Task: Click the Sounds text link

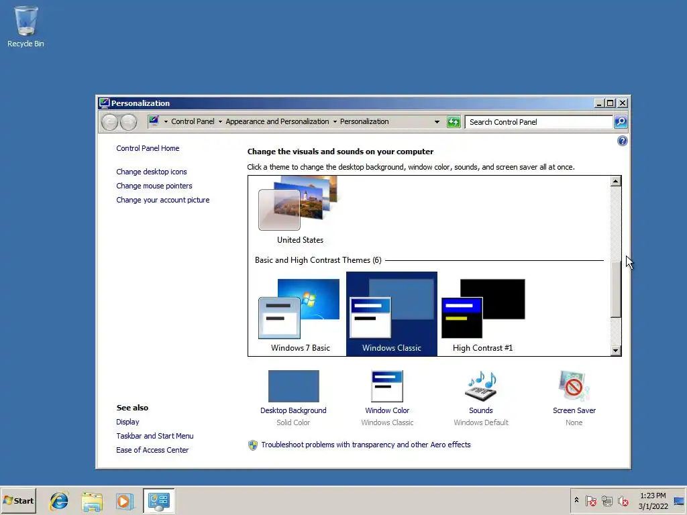Action: click(480, 410)
